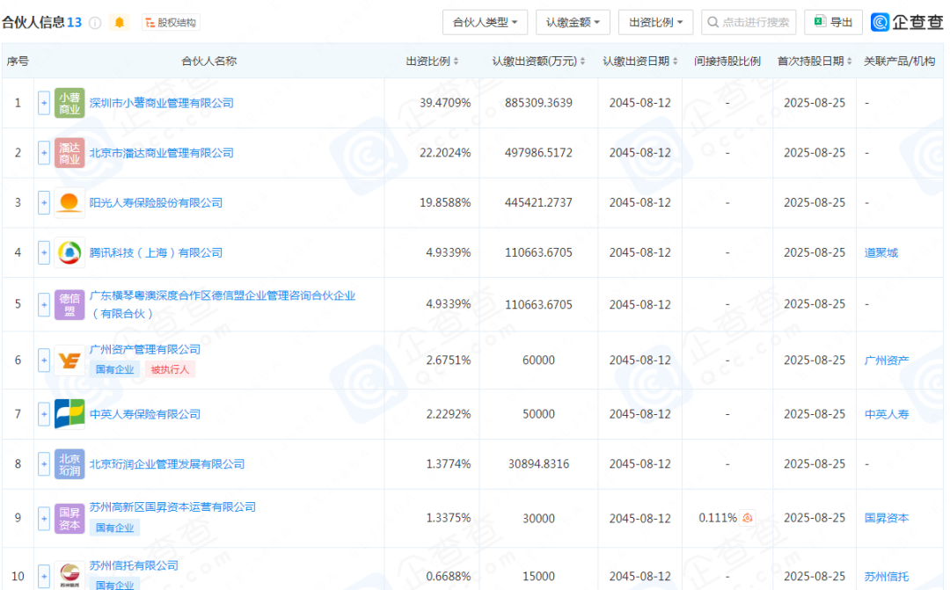The width and height of the screenshot is (950, 590).
Task: Click the 0.111% indirect holding value
Action: pyautogui.click(x=718, y=518)
